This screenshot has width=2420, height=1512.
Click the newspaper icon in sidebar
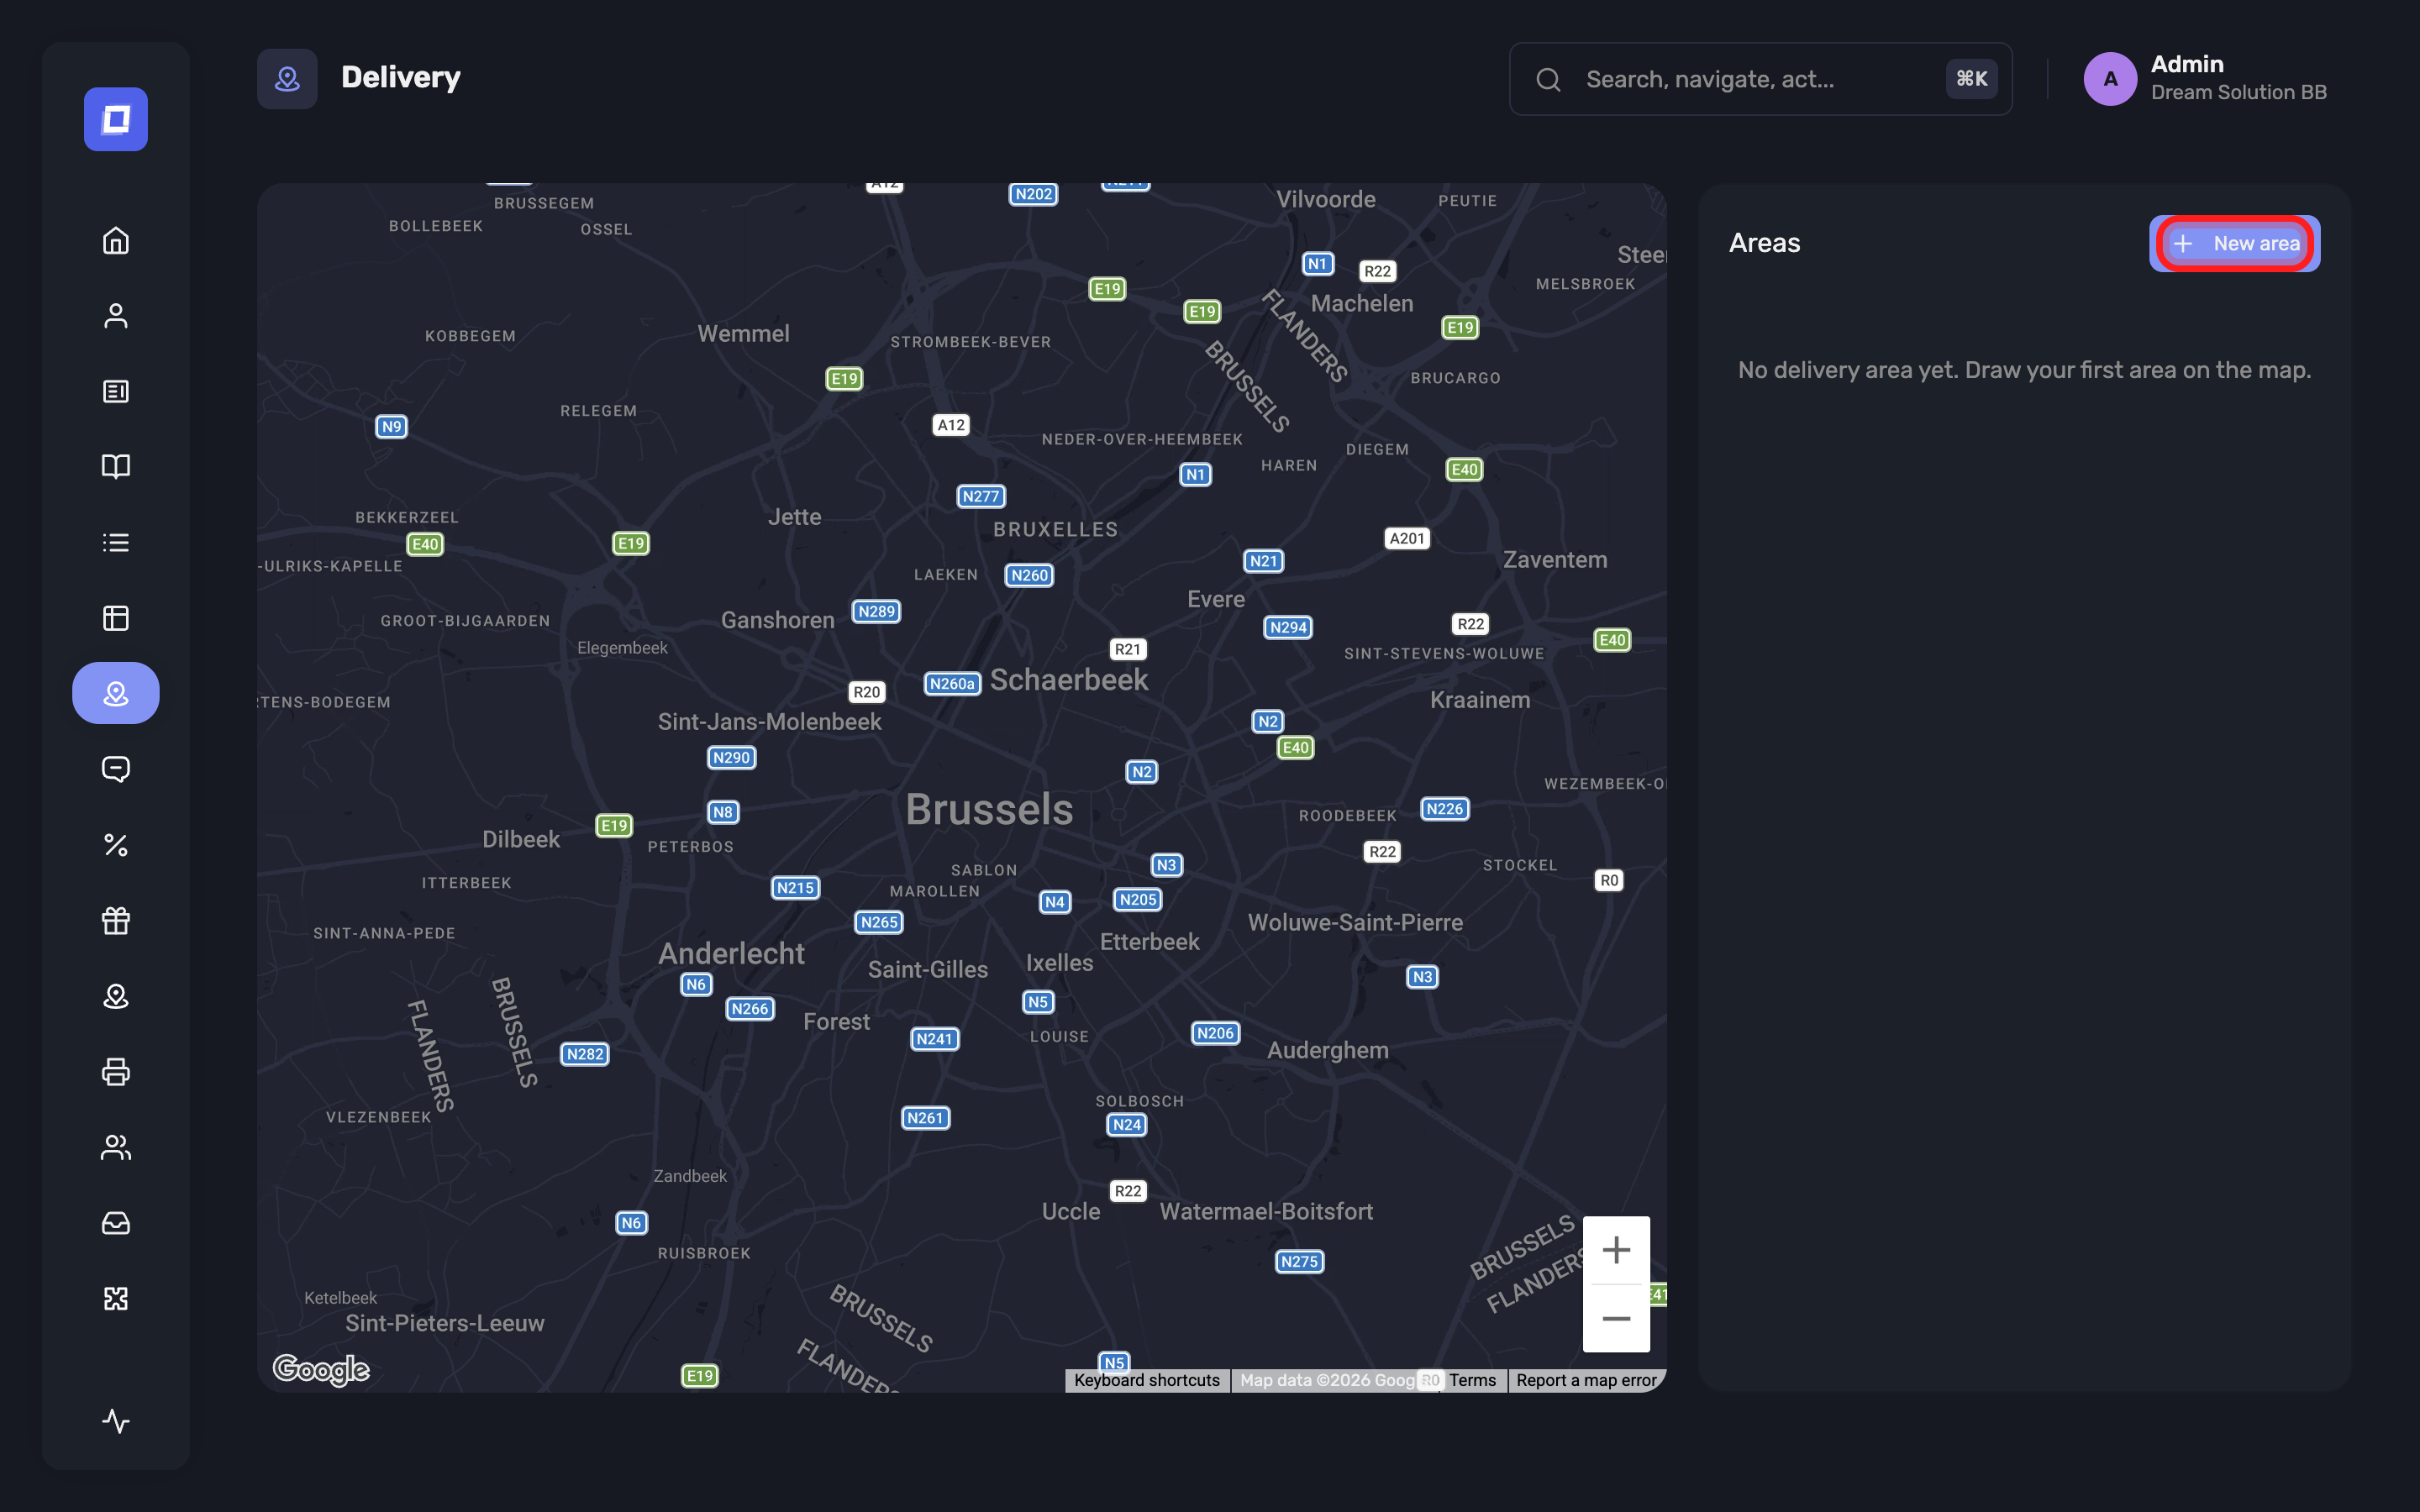pos(116,391)
